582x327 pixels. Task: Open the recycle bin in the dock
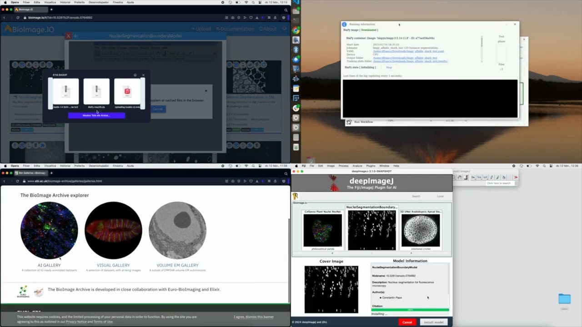tap(296, 147)
